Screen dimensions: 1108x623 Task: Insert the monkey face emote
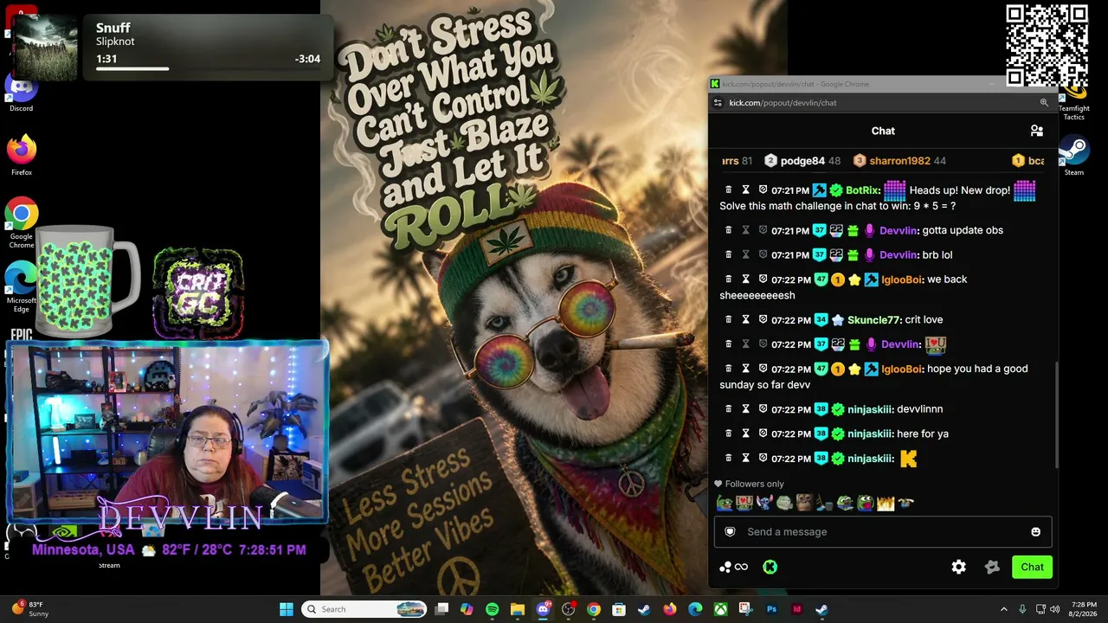[804, 503]
